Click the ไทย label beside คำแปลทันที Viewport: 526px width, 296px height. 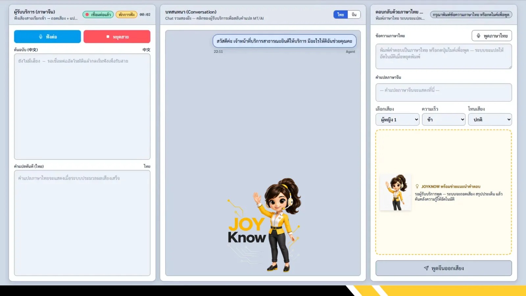(147, 166)
